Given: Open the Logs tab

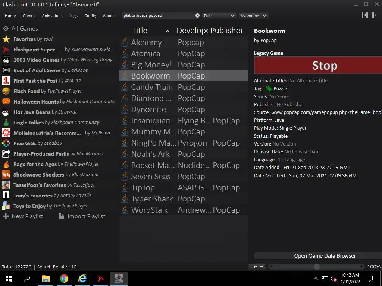Looking at the screenshot, I should pos(73,16).
